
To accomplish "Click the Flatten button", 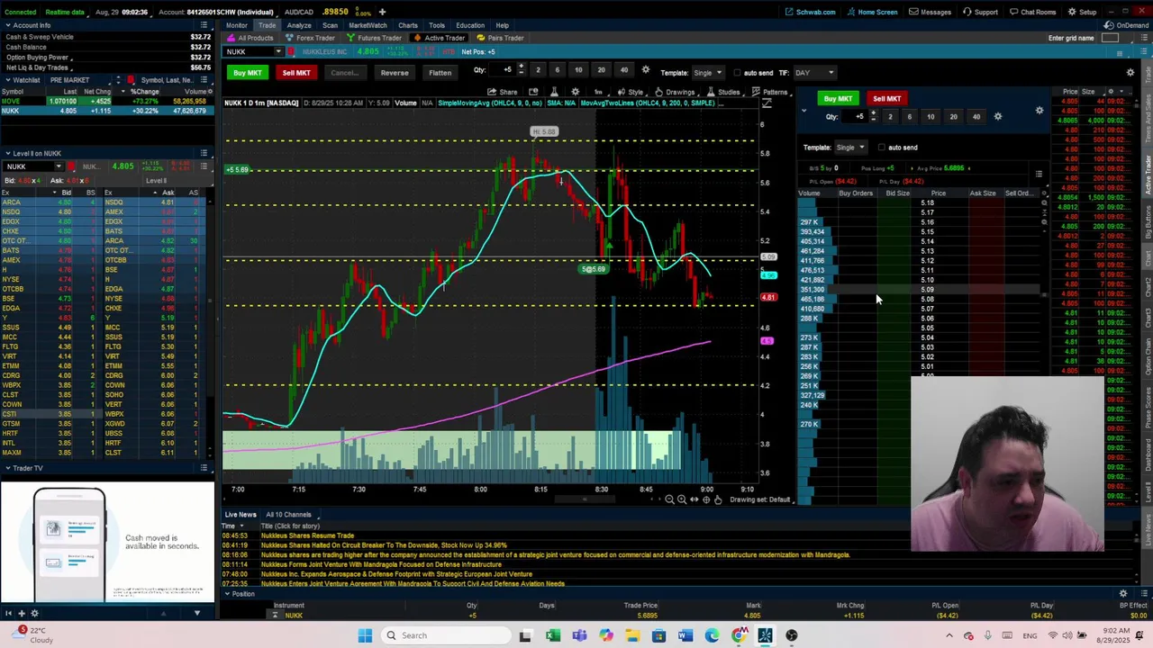I will pos(440,73).
